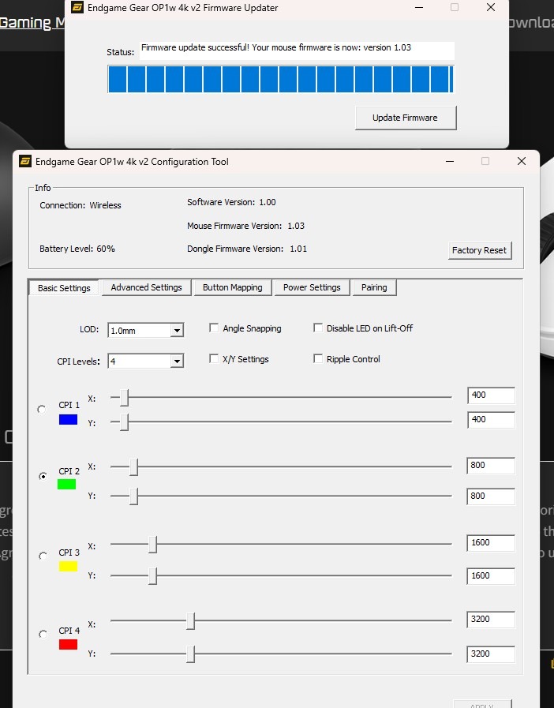This screenshot has height=708, width=554.
Task: Click the 'Battery Level: 60%' text
Action: point(77,249)
